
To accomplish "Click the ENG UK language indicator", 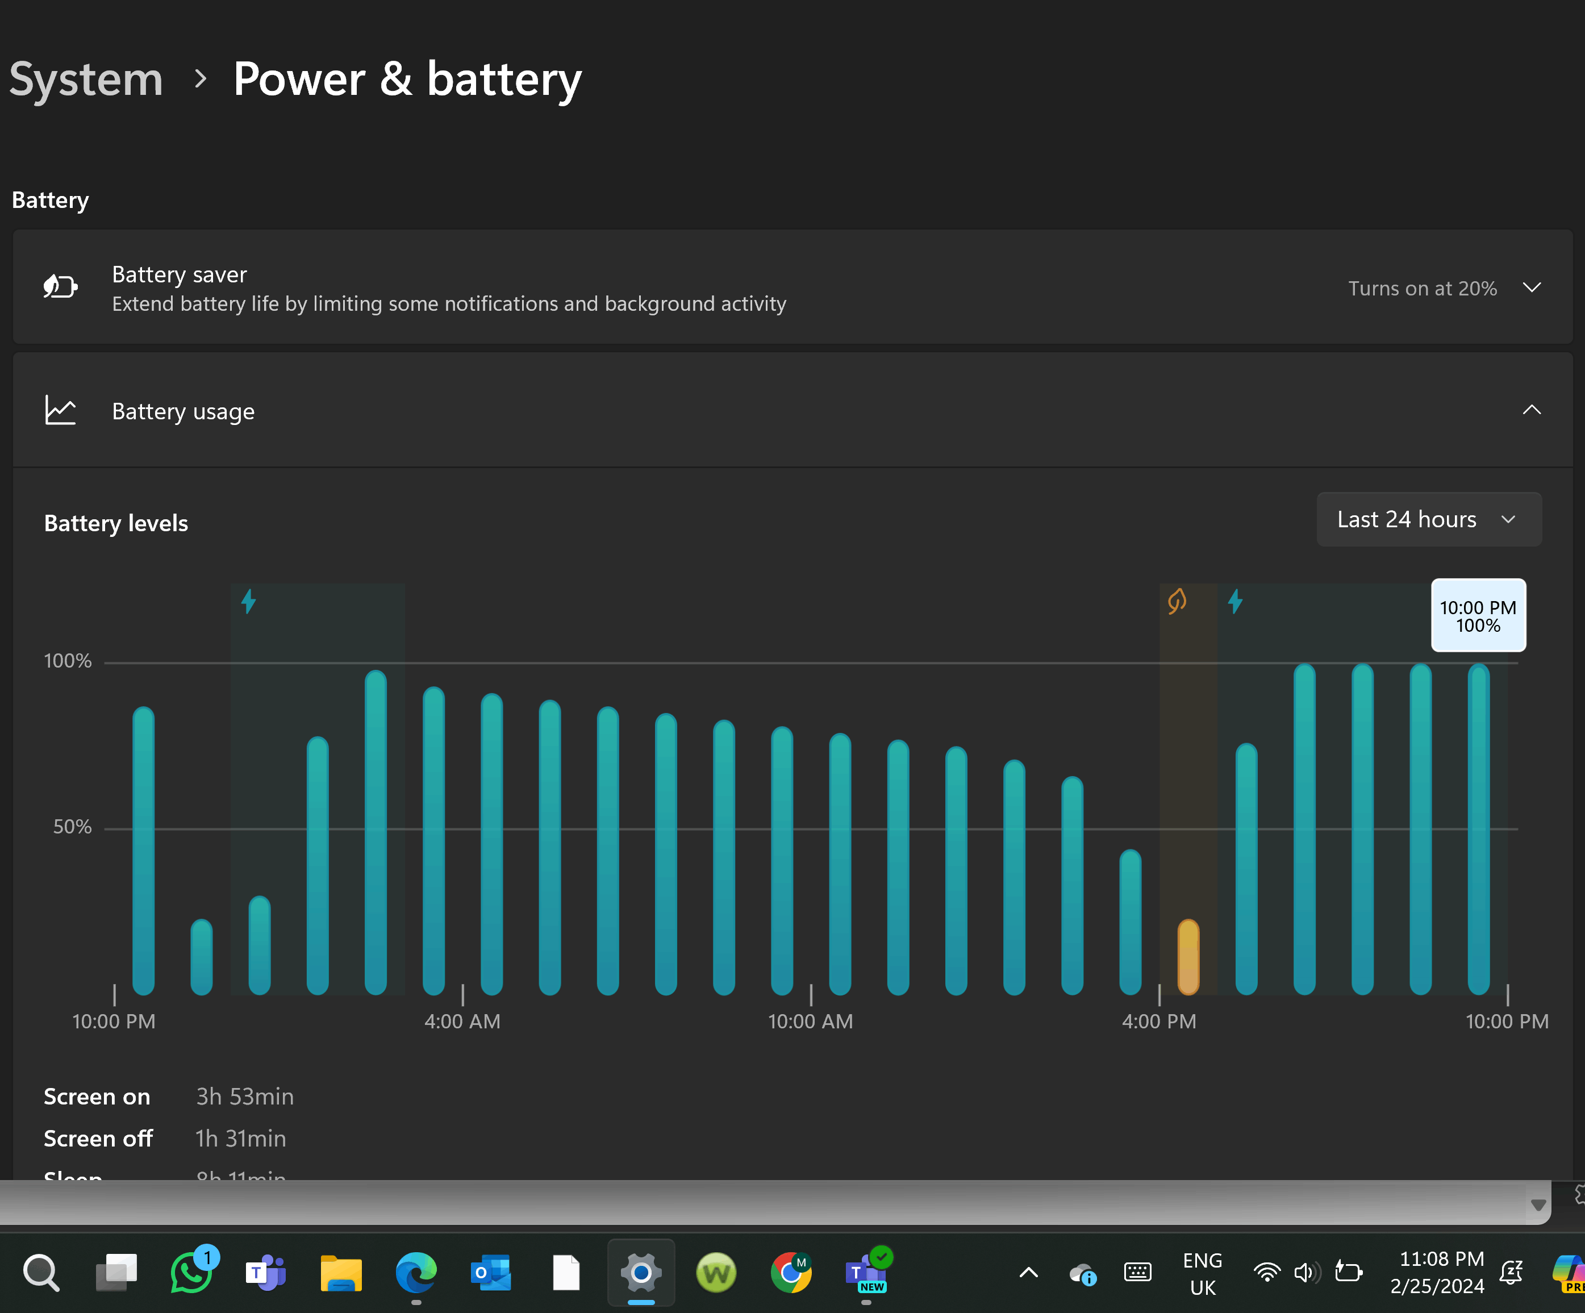I will tap(1202, 1273).
